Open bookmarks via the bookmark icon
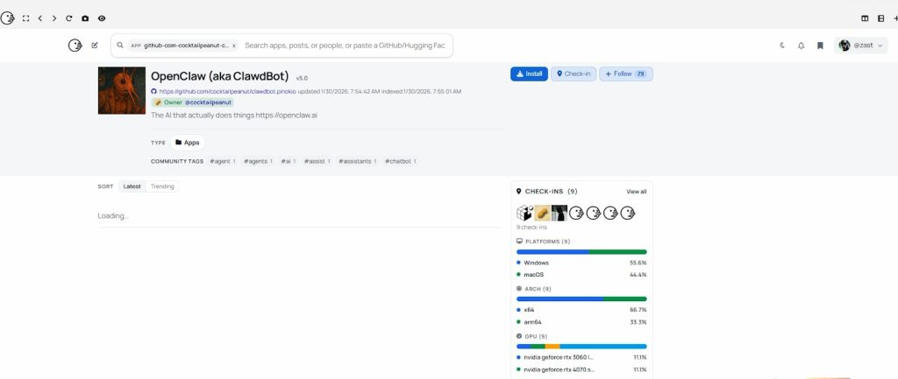 [x=820, y=46]
